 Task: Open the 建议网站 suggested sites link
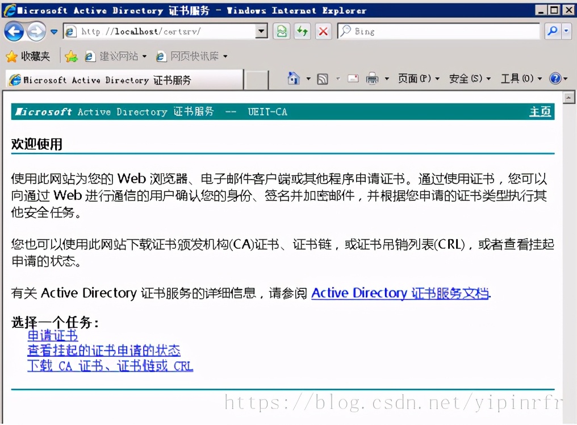pyautogui.click(x=115, y=56)
